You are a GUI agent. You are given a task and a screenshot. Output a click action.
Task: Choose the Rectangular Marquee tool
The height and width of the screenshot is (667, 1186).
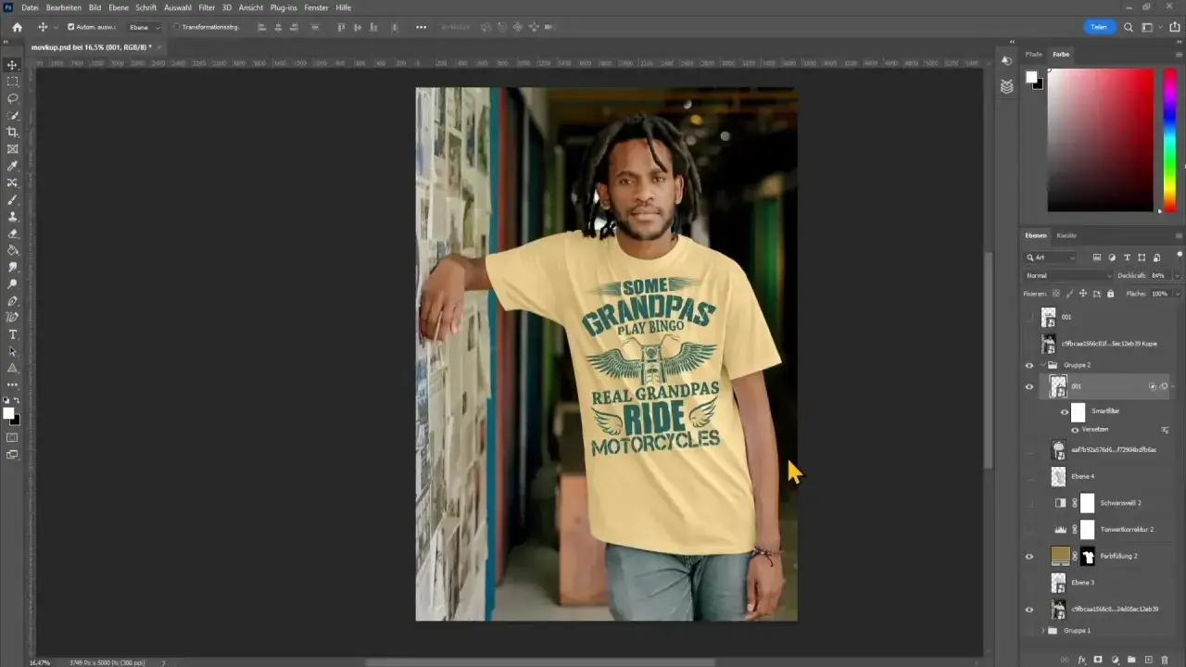coord(13,82)
